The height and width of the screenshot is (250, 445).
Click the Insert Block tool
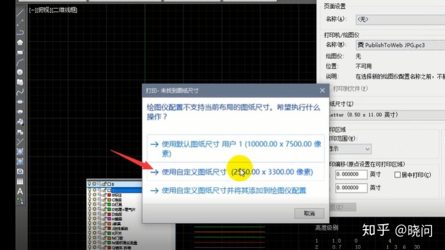(x=20, y=122)
